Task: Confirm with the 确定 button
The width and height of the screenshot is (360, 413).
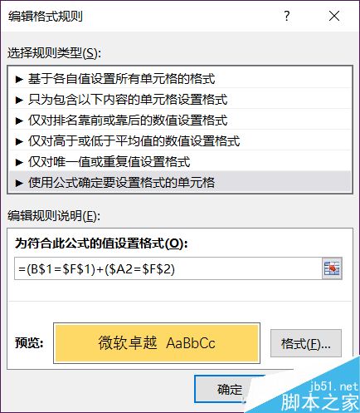Action: (229, 389)
